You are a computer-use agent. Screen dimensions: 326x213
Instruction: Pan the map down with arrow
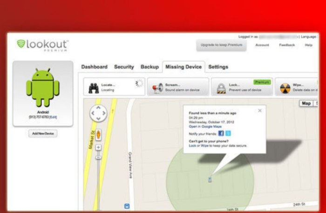coord(98,118)
